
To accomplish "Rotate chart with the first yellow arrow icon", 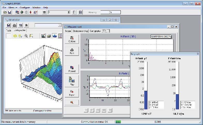I will click(15, 36).
